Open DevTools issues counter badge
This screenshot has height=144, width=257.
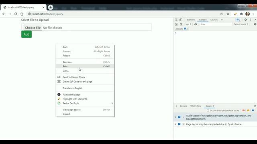(238, 20)
